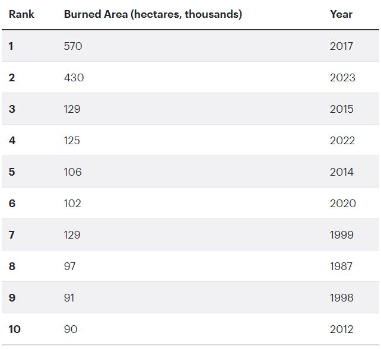Click the Rank column header
Image resolution: width=381 pixels, height=349 pixels.
coord(21,14)
